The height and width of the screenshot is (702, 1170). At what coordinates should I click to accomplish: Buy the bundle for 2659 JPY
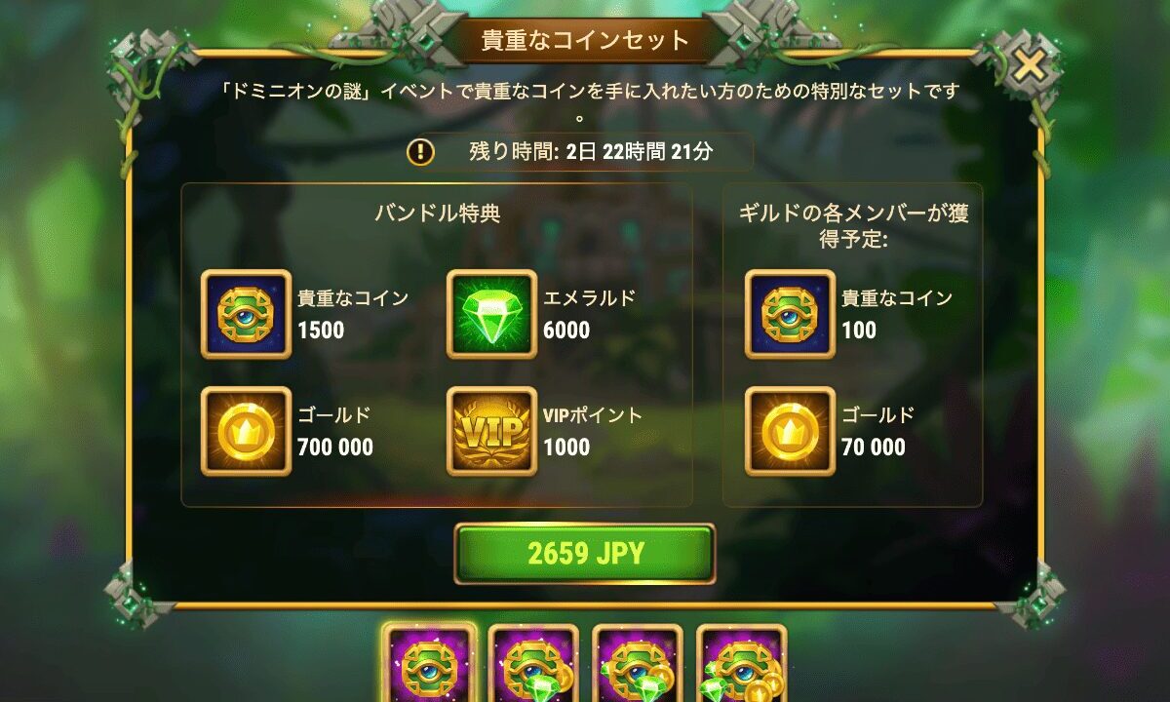(x=585, y=554)
